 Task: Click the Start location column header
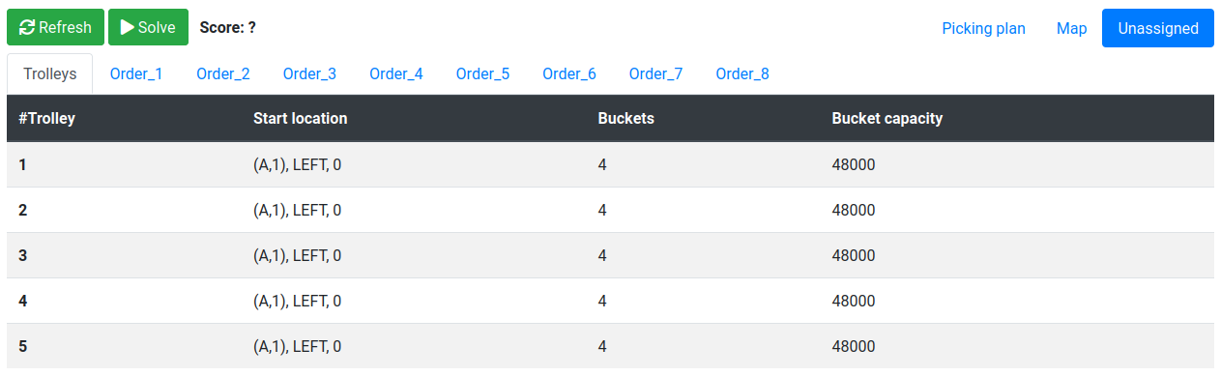tap(300, 119)
